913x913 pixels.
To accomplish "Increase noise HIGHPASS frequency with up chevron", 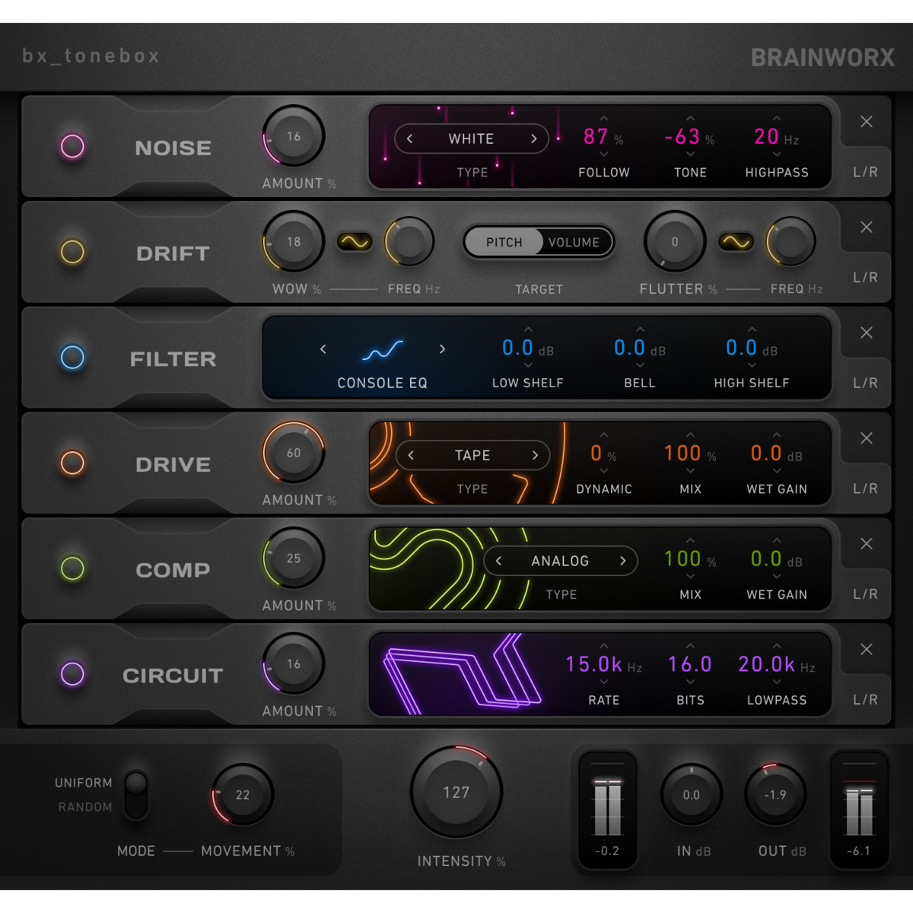I will [x=777, y=119].
